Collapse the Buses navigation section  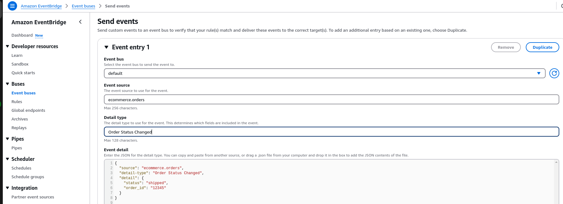click(7, 84)
